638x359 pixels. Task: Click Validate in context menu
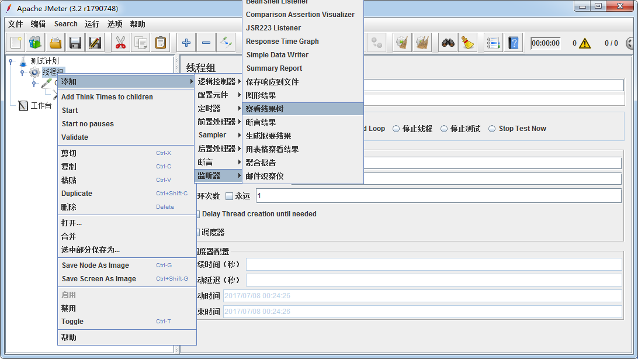[127, 137]
